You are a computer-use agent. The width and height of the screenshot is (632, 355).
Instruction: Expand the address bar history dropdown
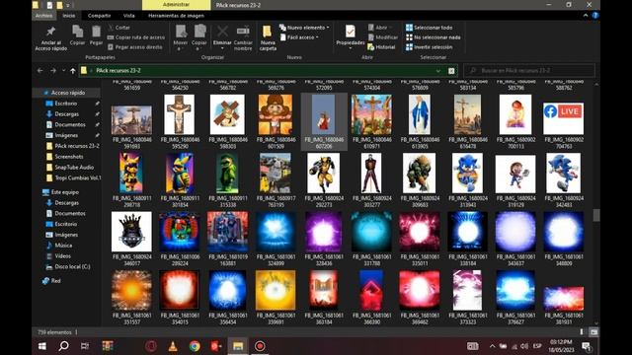pyautogui.click(x=438, y=71)
